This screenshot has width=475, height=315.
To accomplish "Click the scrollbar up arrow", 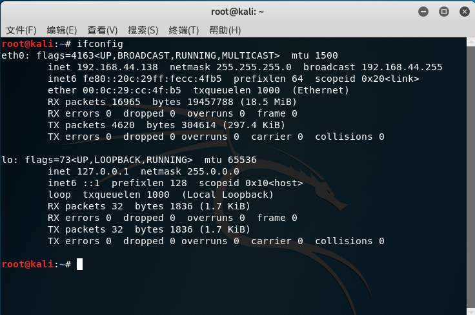I will tap(470, 42).
